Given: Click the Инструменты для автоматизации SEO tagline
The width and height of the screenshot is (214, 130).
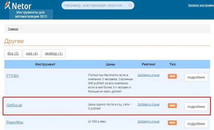Looking at the screenshot, I should click(x=31, y=15).
